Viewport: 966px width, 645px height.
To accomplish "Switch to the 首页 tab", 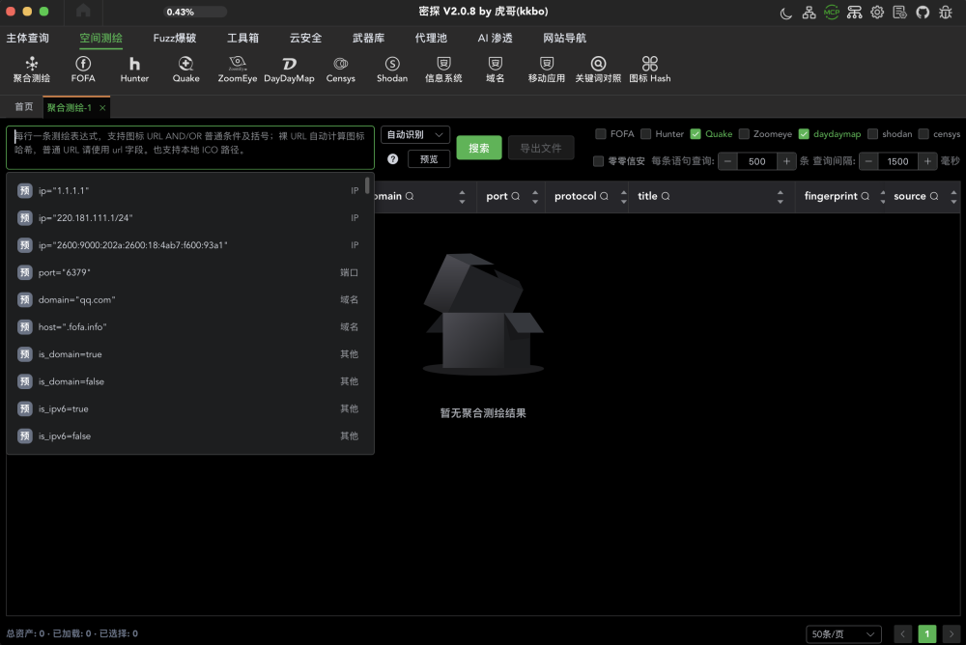I will click(24, 107).
